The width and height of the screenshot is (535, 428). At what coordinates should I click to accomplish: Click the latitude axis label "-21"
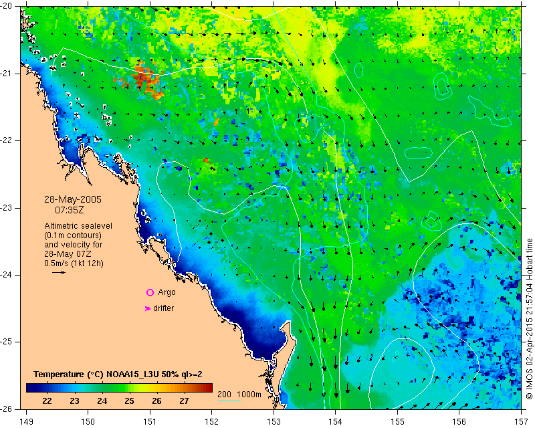pos(6,74)
